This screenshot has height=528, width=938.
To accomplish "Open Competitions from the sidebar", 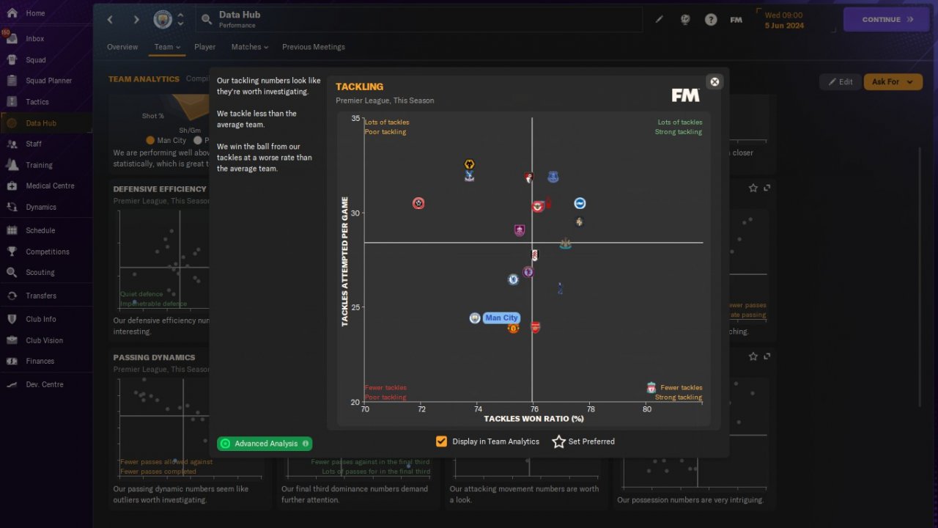I will tap(45, 252).
